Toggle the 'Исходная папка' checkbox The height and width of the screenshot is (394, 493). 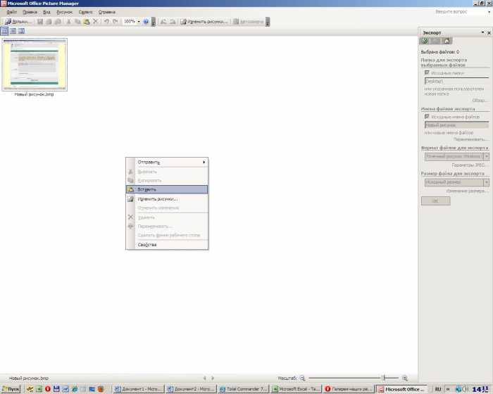[427, 72]
